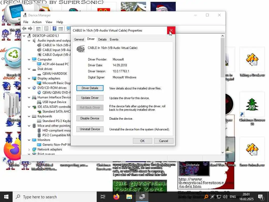The image size is (269, 202).
Task: Open File Explorer from the taskbar
Action: (x=129, y=197)
